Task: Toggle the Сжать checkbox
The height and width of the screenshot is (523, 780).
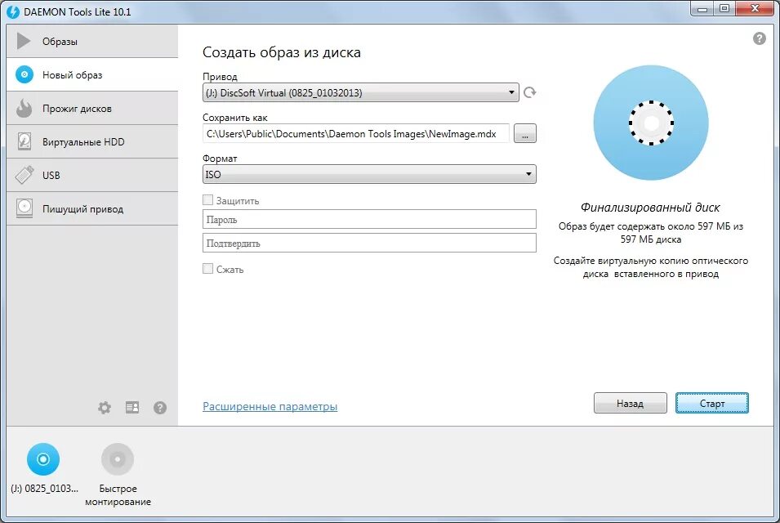Action: [208, 269]
